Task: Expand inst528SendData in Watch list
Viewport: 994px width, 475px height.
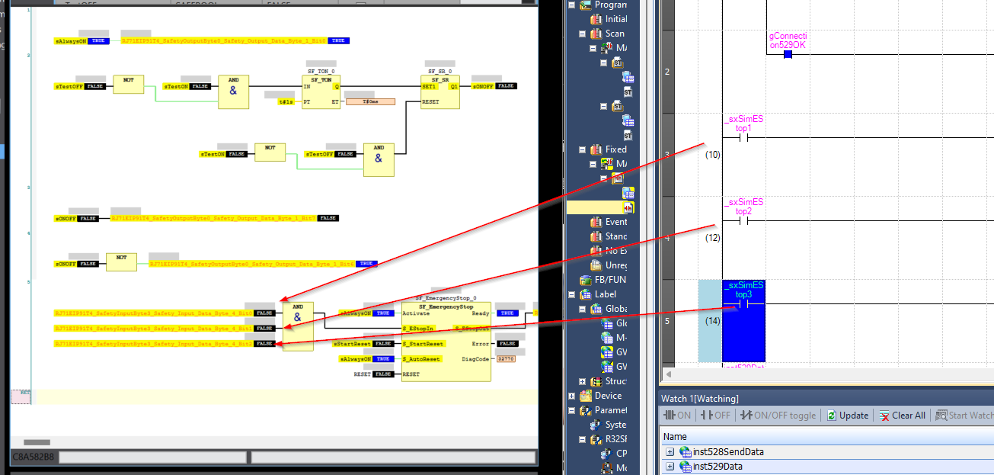Action: point(670,452)
